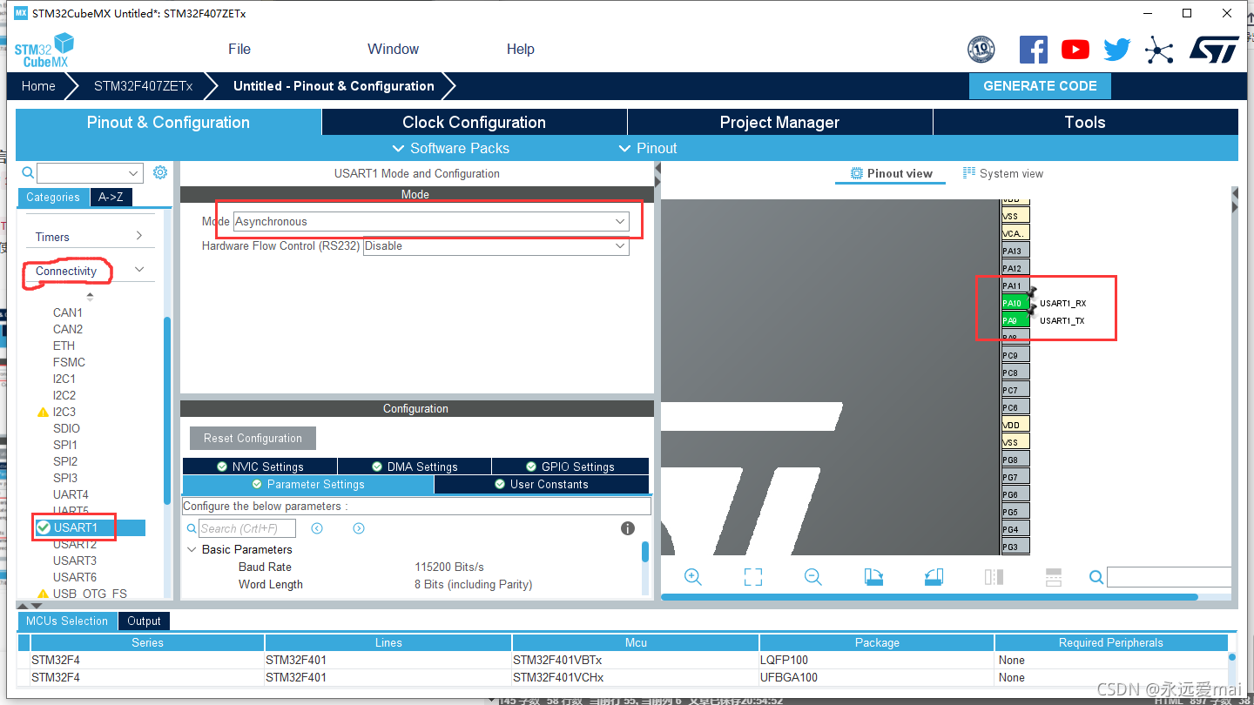Click the STM32CubeMX logo

point(44,50)
